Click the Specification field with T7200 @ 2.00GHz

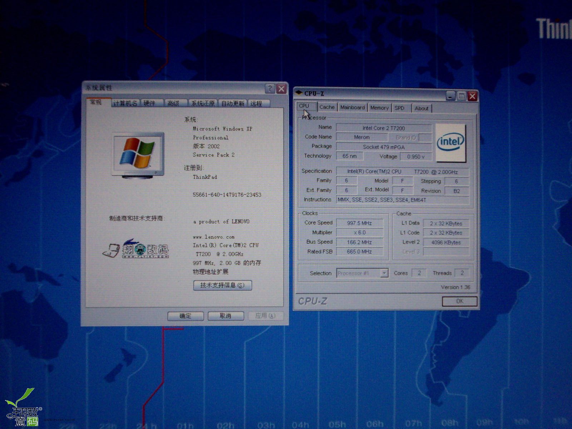point(403,172)
